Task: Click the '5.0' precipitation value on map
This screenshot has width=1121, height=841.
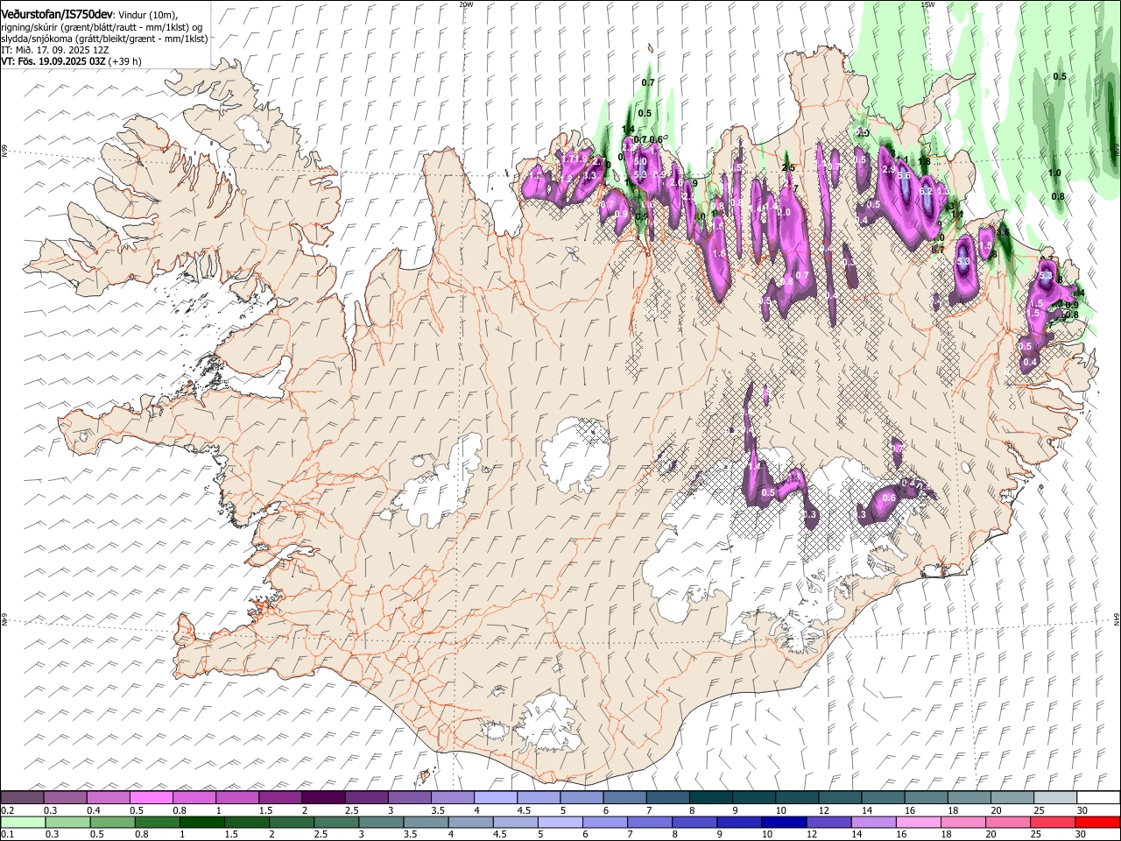Action: click(x=640, y=161)
